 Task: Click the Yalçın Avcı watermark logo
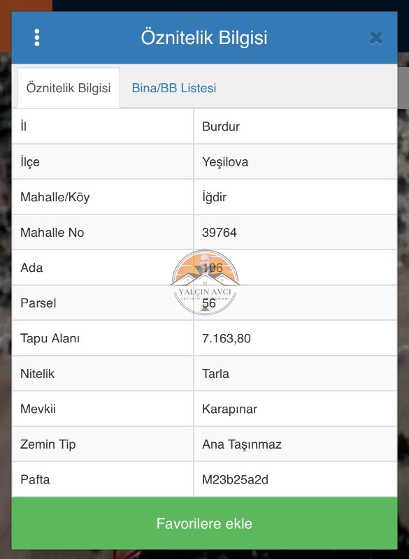click(205, 283)
